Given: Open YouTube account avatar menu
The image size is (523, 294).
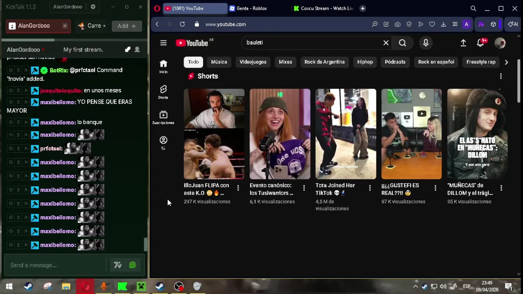Looking at the screenshot, I should click(500, 42).
